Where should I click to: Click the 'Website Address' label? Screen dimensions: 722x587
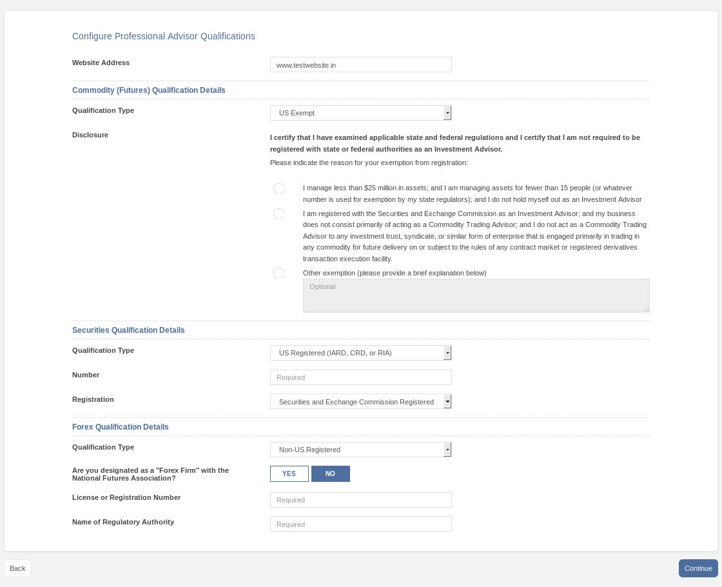click(101, 63)
